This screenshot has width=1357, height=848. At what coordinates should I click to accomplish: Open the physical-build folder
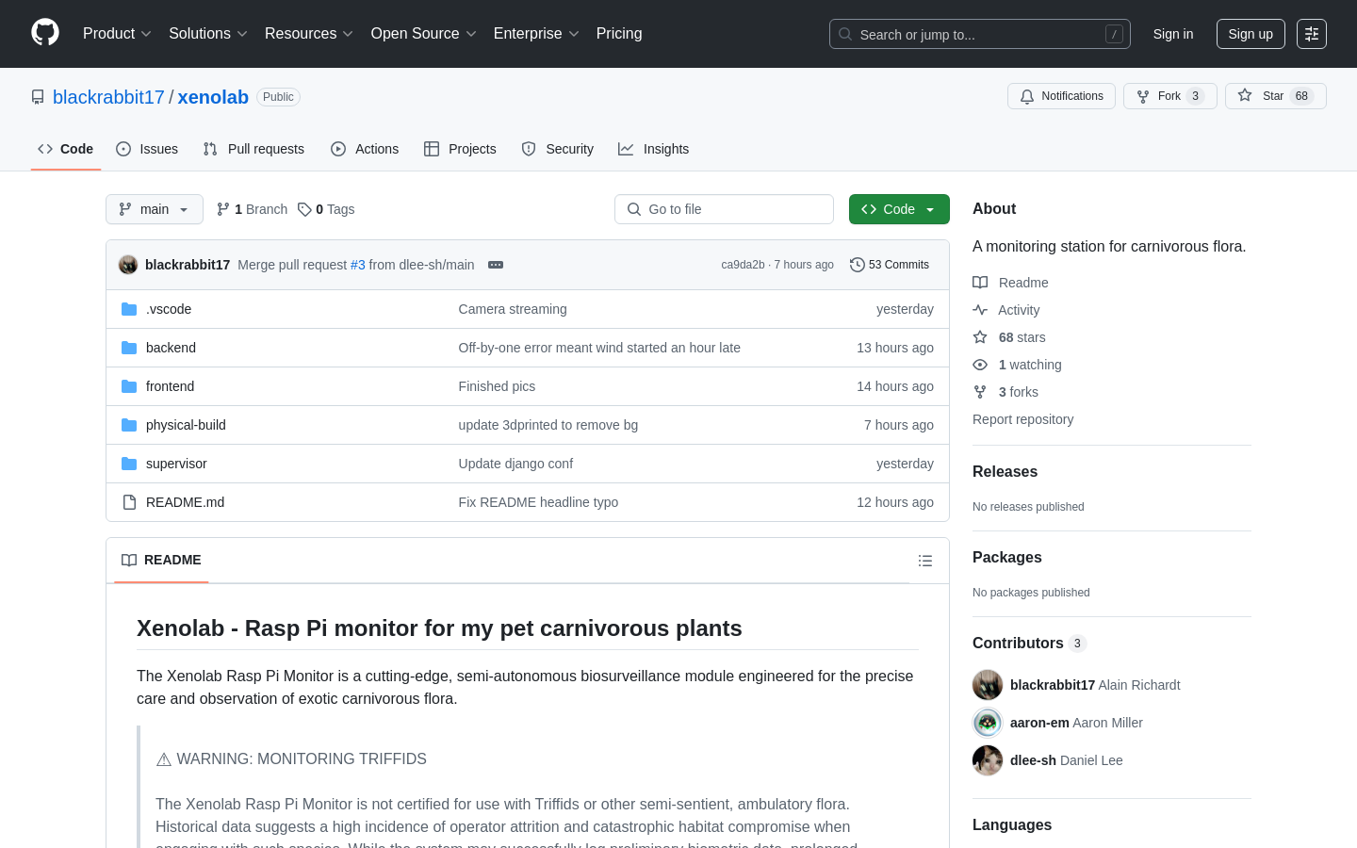point(186,425)
